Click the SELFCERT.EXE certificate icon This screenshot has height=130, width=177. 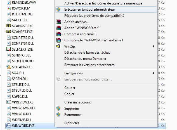(9, 49)
